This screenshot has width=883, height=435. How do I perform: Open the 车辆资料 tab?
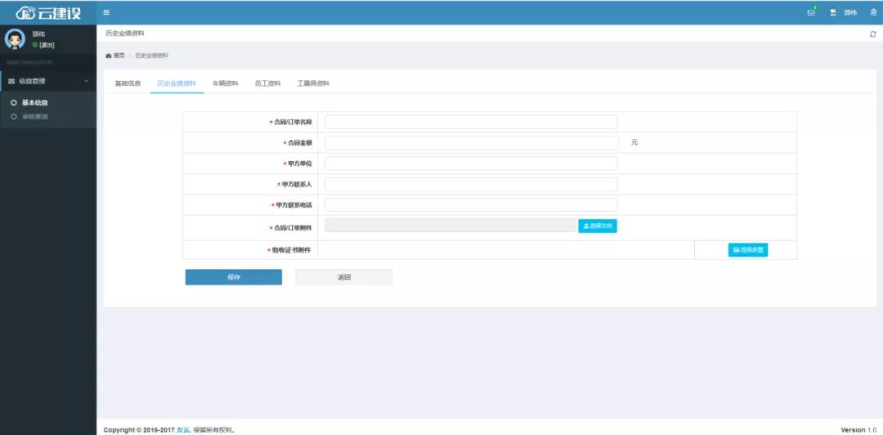click(x=226, y=83)
